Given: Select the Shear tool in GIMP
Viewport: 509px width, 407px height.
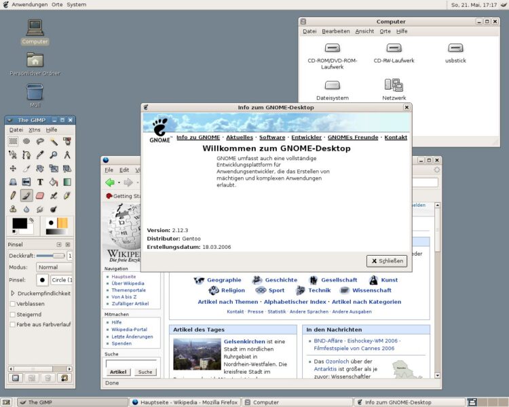Looking at the screenshot, I should (x=67, y=168).
